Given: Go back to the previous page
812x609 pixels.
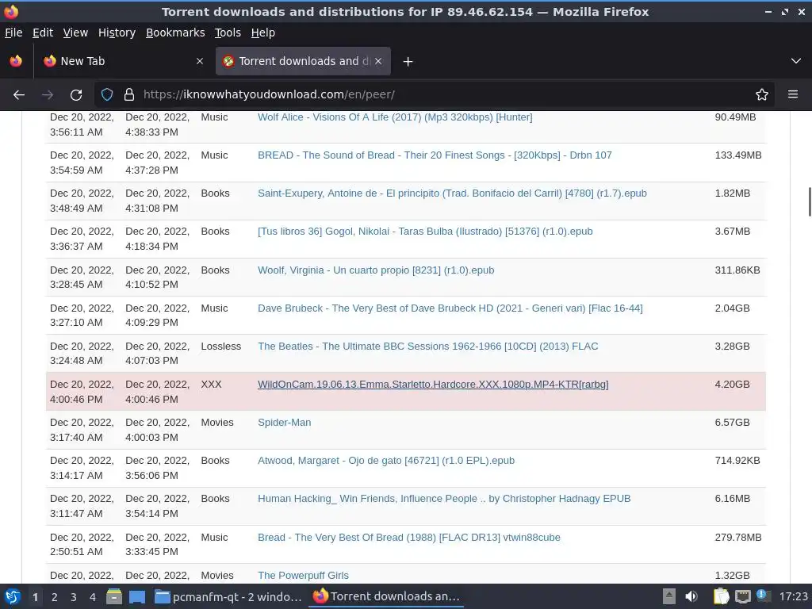Looking at the screenshot, I should point(19,95).
